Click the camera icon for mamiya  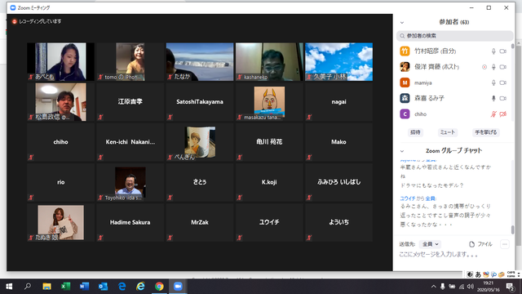tap(503, 82)
